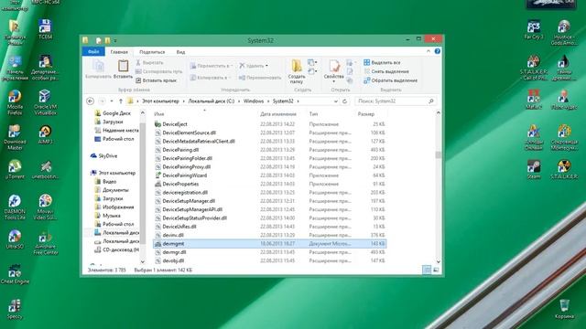Switch to the Поделиться (Share) tab

[x=152, y=52]
